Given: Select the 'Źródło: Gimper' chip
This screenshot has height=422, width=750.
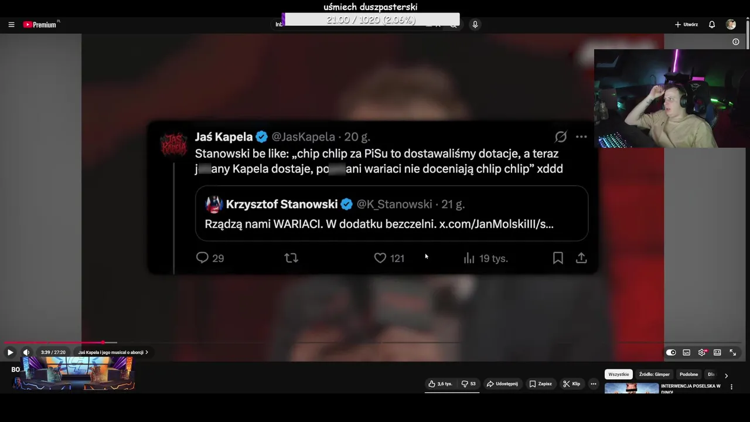Looking at the screenshot, I should click(654, 375).
